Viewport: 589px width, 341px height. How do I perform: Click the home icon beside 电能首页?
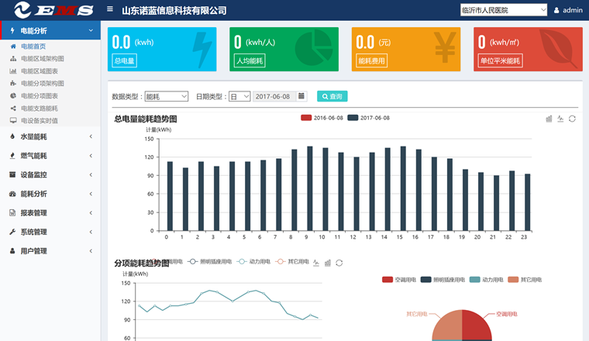13,46
